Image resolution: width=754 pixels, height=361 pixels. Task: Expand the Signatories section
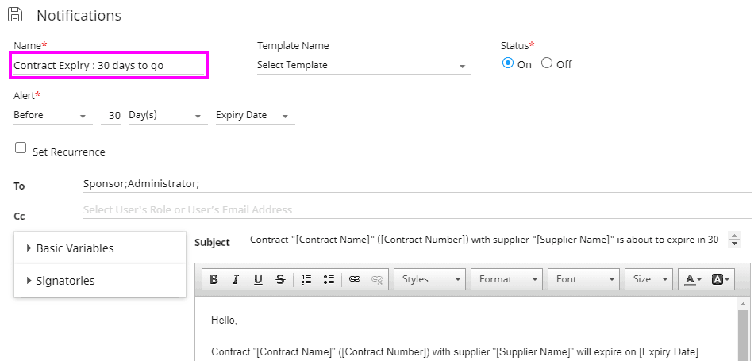coord(99,280)
